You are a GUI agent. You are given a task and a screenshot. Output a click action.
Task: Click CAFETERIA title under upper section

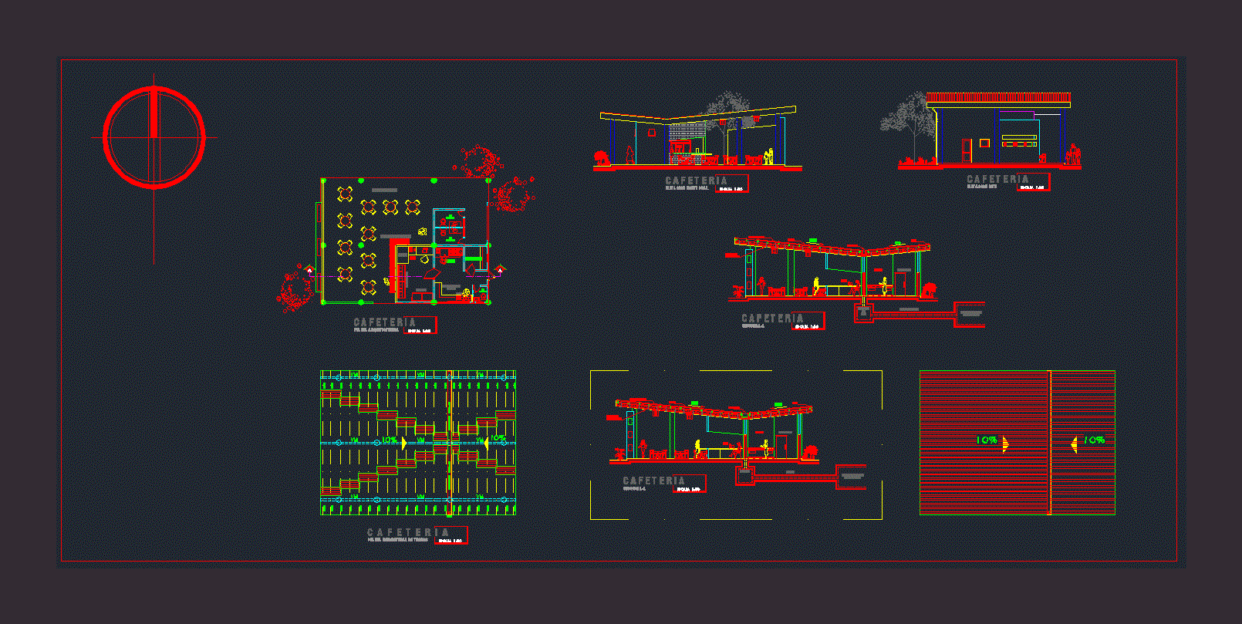pos(772,318)
